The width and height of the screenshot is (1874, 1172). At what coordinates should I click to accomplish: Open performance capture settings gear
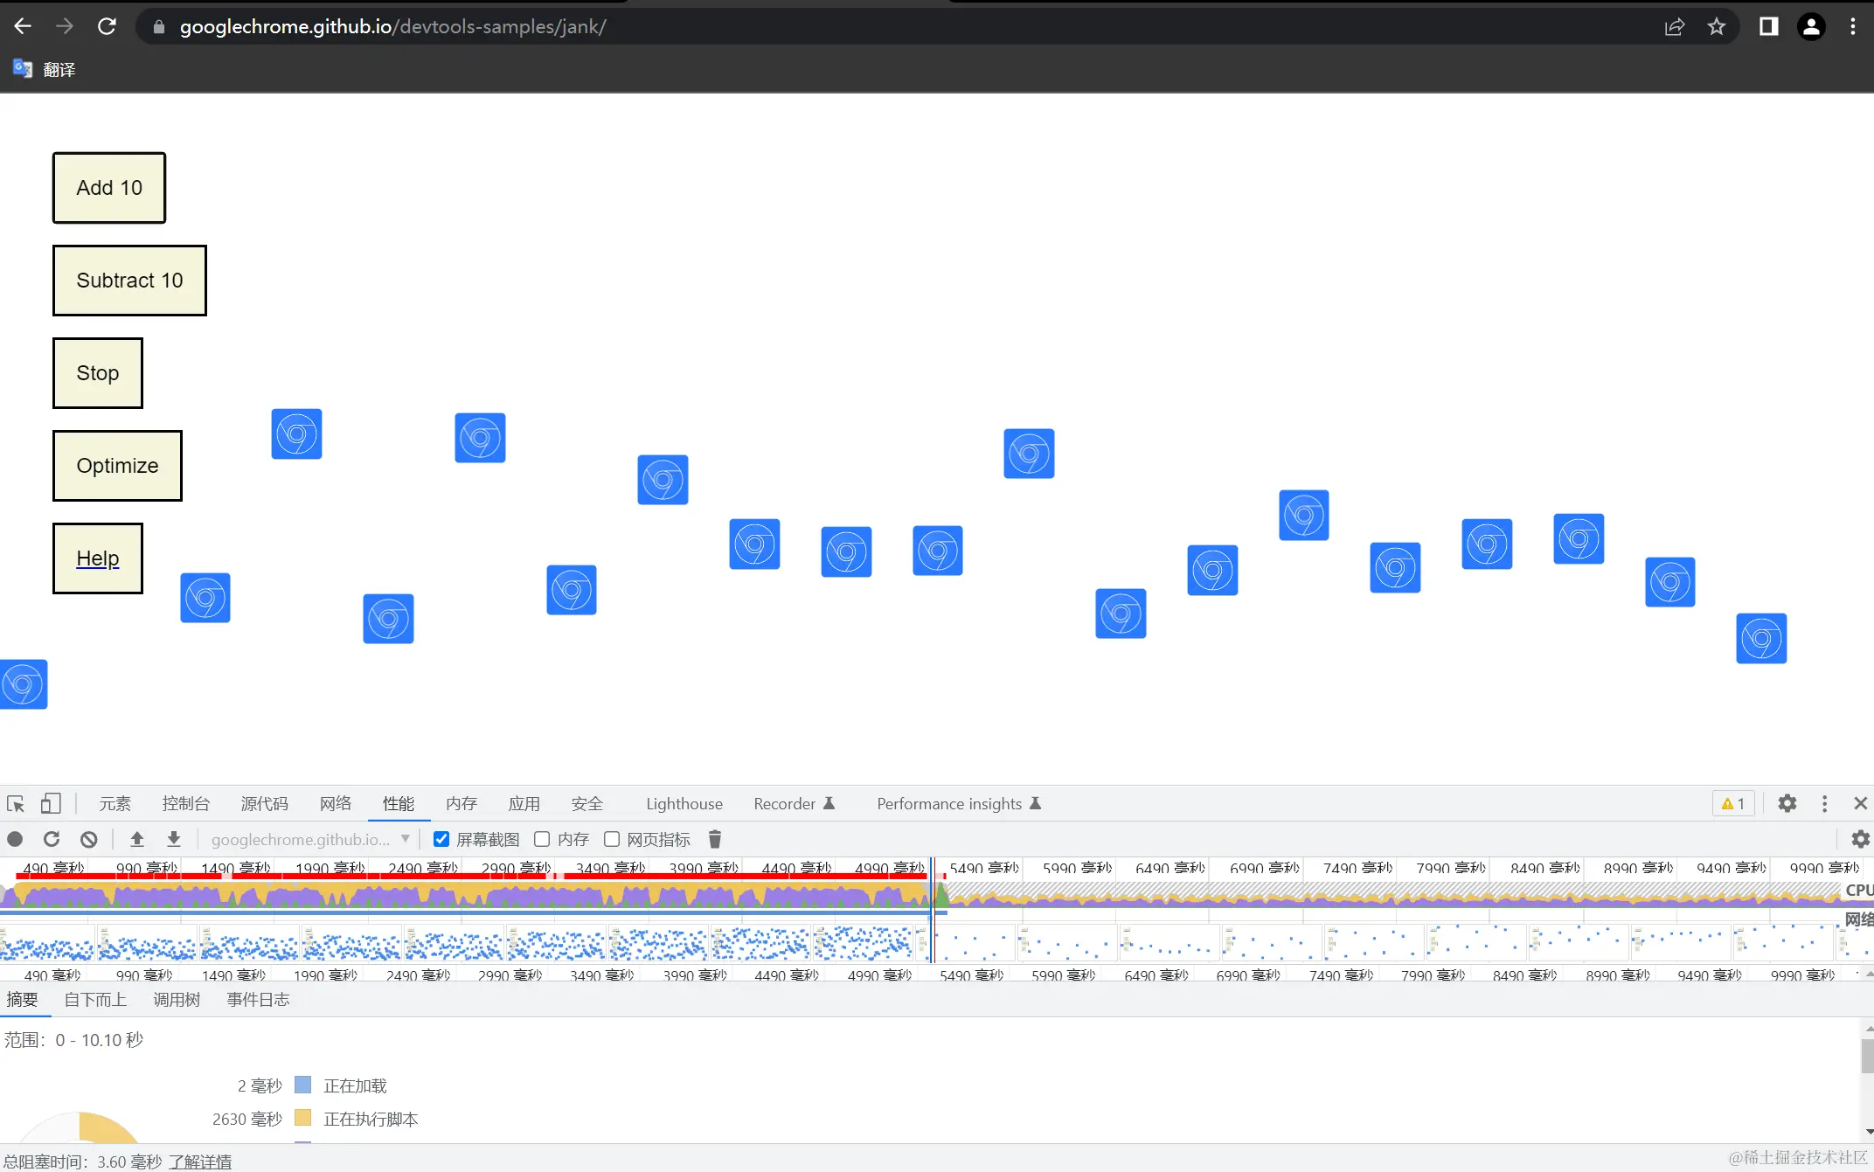click(1860, 840)
